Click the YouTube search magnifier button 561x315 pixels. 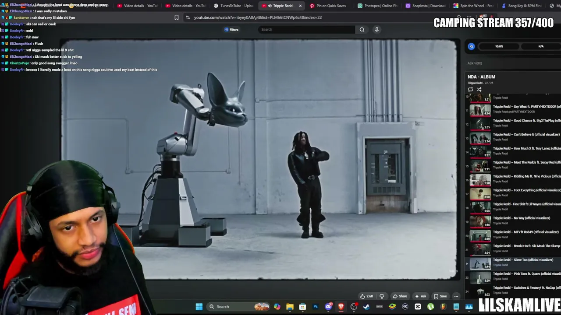click(x=362, y=29)
